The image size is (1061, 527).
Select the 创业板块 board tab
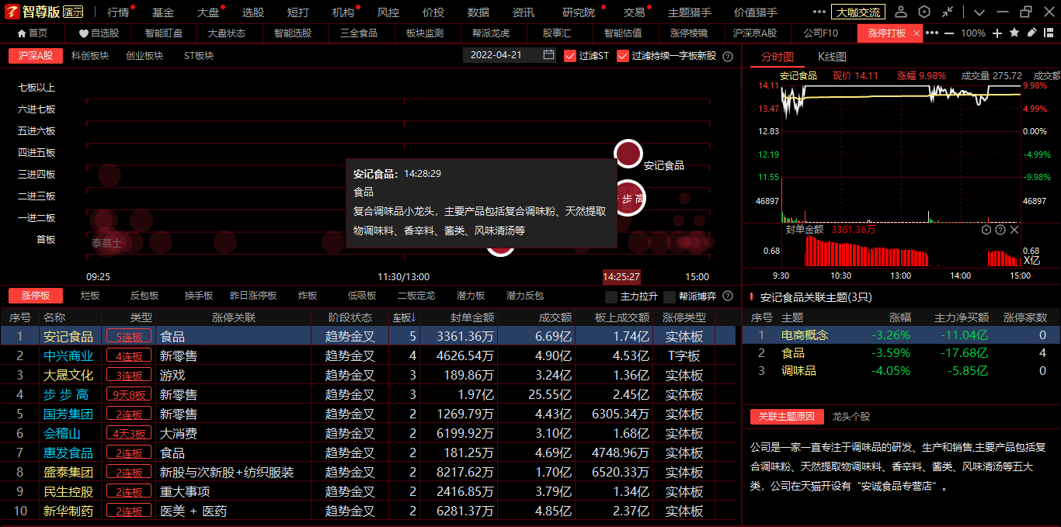pos(144,56)
